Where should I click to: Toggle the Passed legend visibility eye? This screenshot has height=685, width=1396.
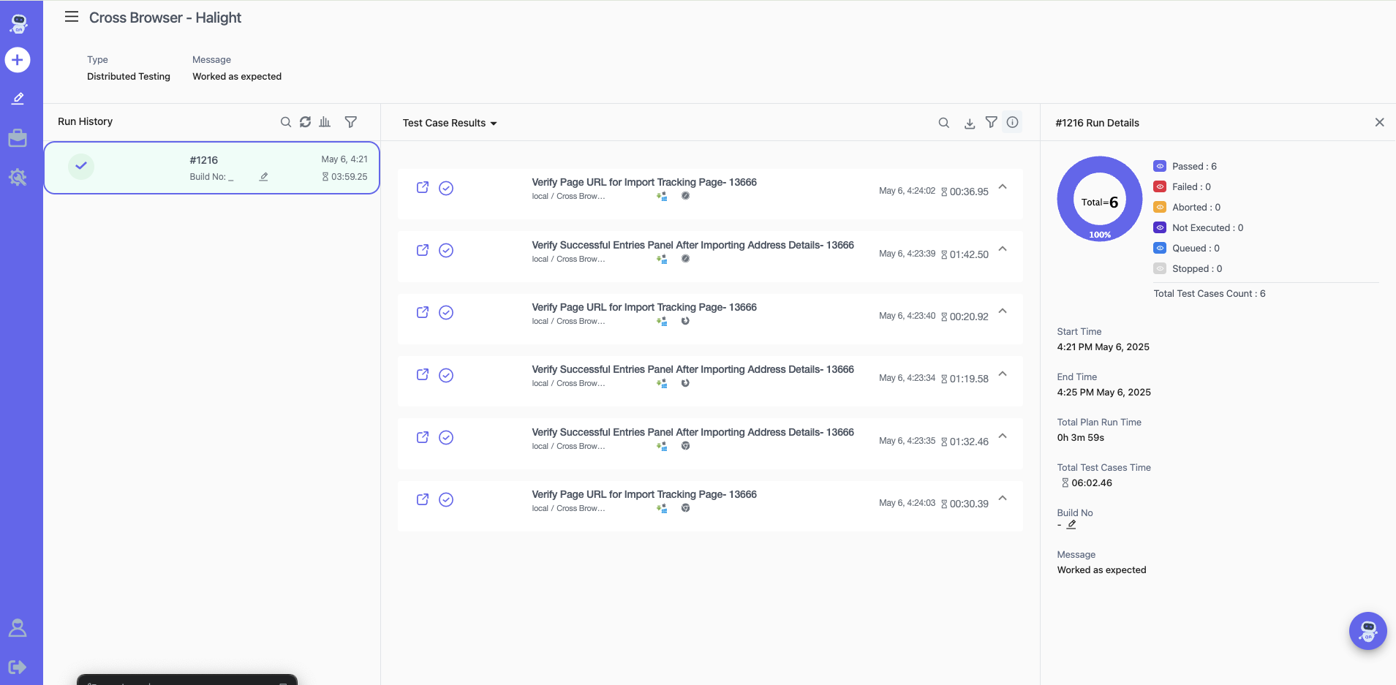click(1160, 167)
